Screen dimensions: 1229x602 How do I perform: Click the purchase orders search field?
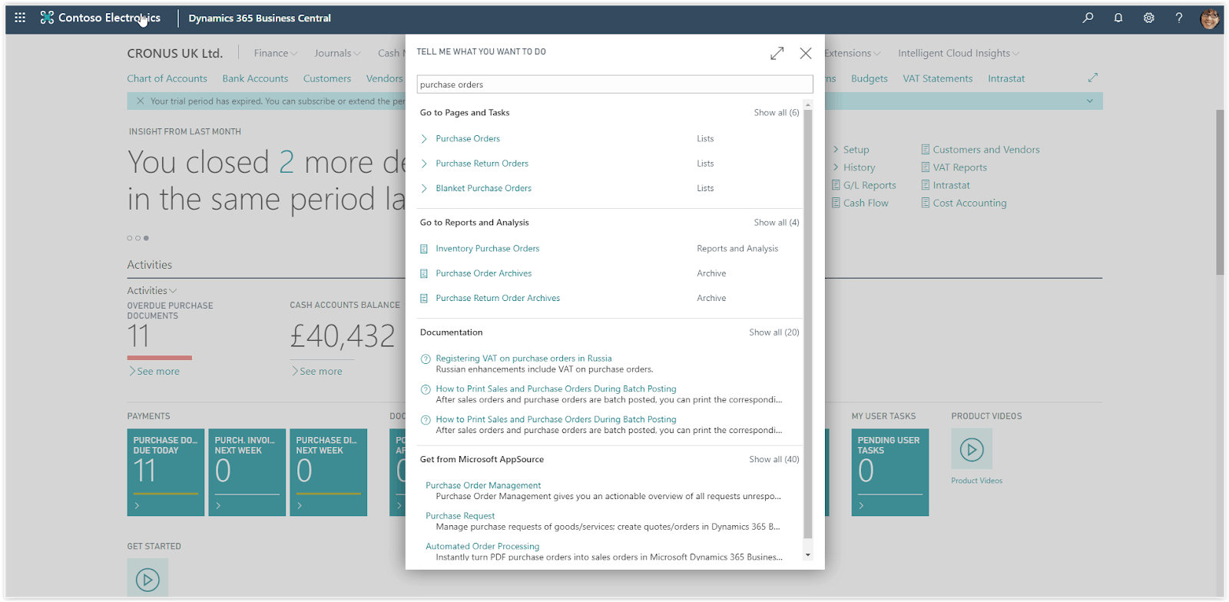click(x=614, y=84)
